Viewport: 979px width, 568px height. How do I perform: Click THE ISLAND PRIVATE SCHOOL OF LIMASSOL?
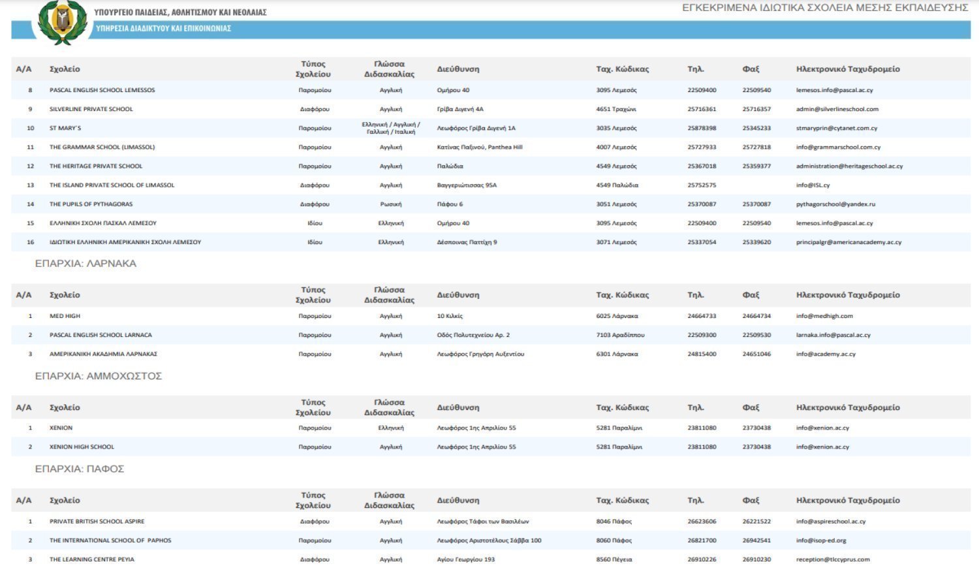click(112, 185)
